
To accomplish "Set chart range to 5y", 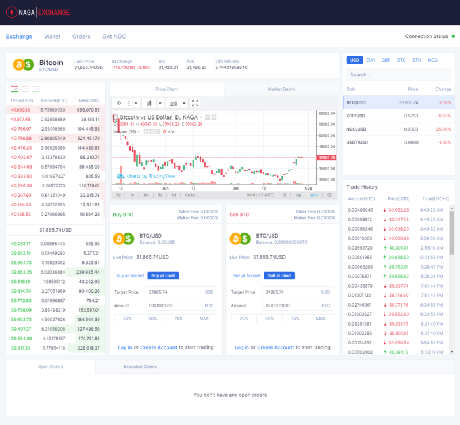I will point(118,195).
